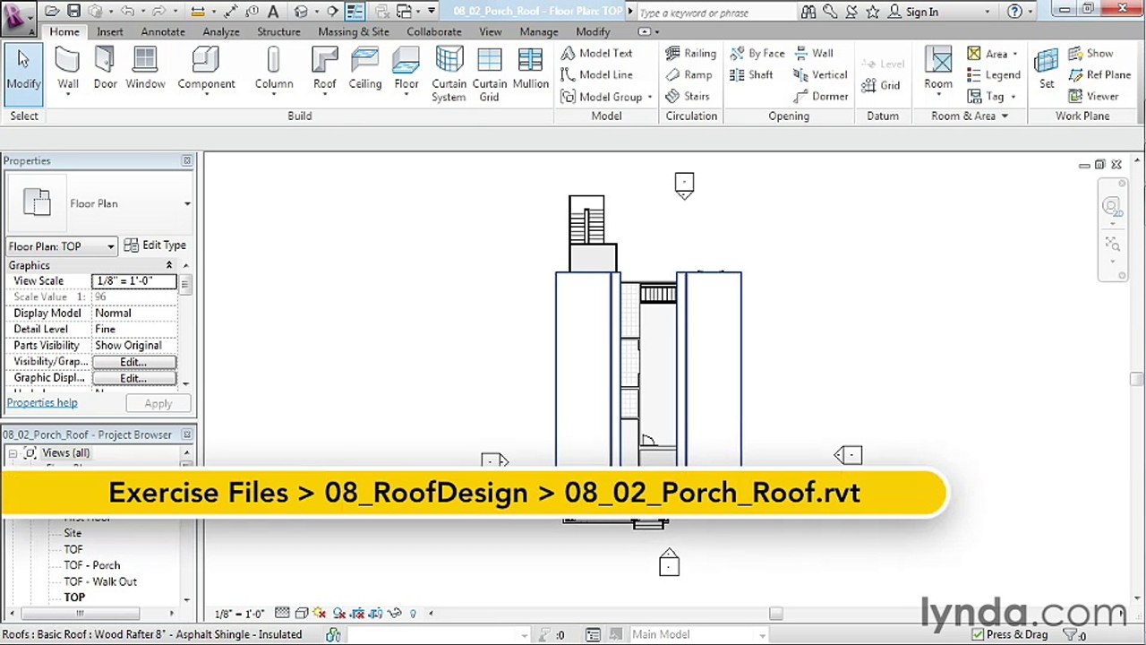Open the Structure ribbon tab
Viewport: 1146px width, 645px height.
[278, 31]
